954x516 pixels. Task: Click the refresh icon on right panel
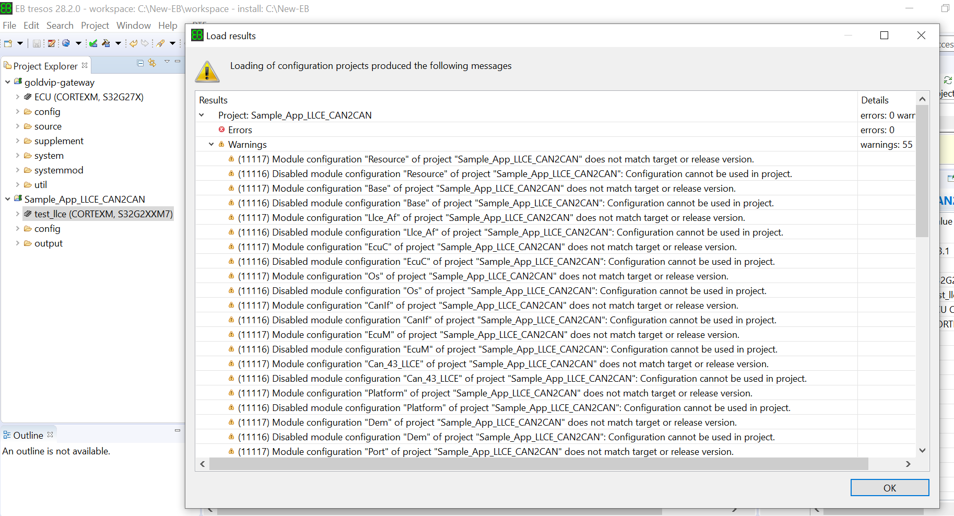(948, 80)
